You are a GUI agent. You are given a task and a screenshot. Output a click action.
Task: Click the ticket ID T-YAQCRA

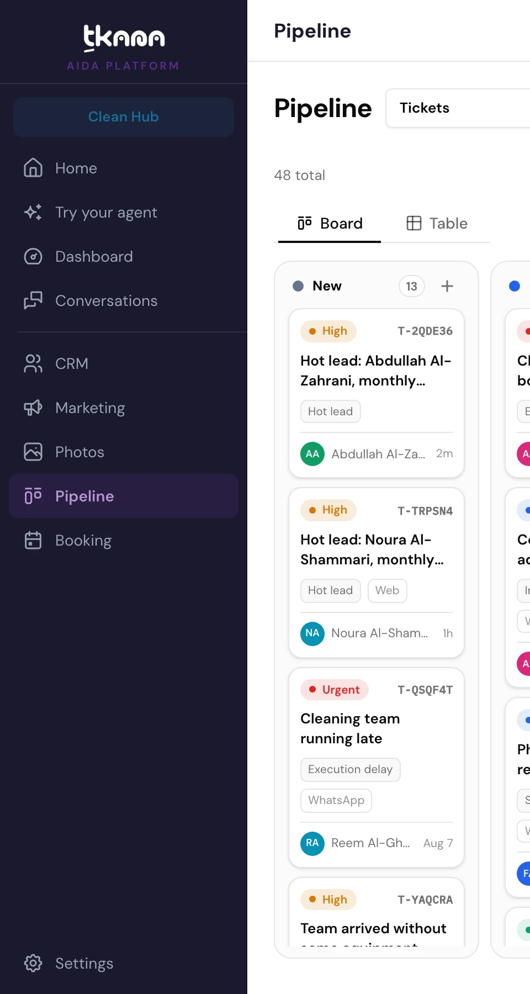[425, 900]
